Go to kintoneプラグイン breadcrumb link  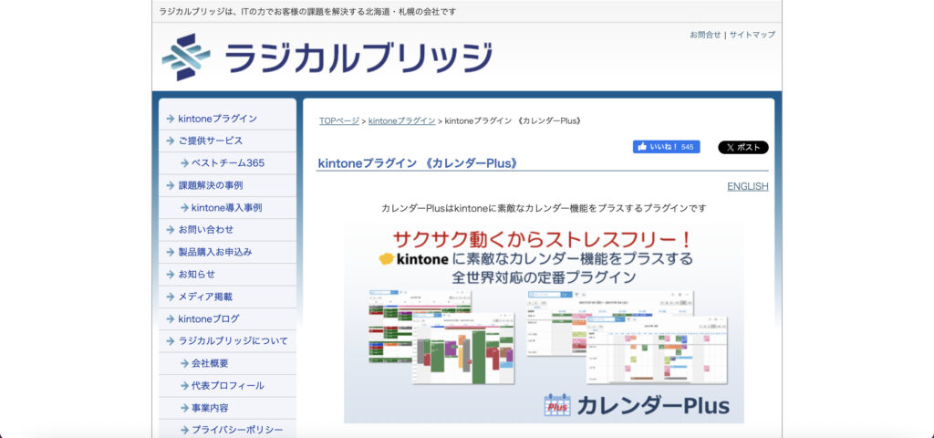click(401, 121)
